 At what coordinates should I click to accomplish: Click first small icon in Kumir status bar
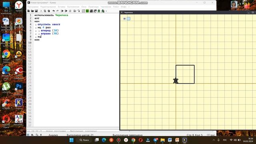28,135
